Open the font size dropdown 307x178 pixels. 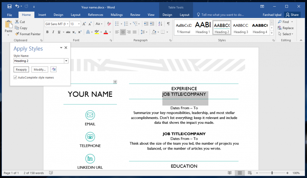point(79,24)
